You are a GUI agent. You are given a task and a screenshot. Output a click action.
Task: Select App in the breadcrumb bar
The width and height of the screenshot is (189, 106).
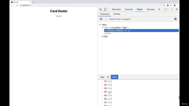click(102, 77)
